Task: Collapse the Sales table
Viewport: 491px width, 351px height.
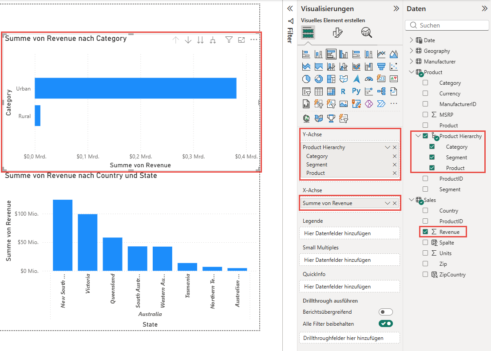Action: pyautogui.click(x=412, y=200)
